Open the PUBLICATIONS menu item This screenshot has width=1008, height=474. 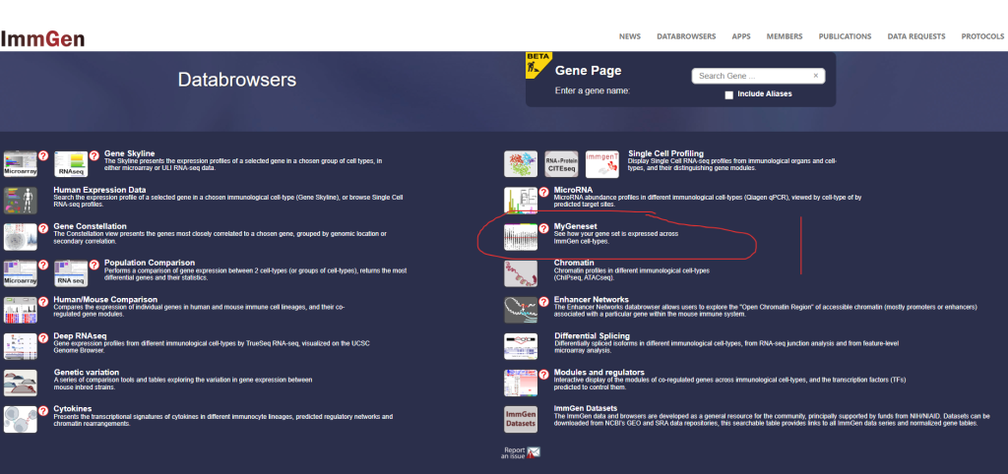[845, 36]
